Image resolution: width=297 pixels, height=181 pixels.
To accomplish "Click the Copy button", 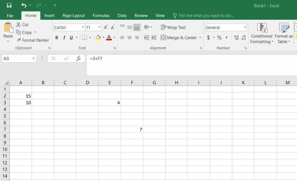I will coord(24,32).
